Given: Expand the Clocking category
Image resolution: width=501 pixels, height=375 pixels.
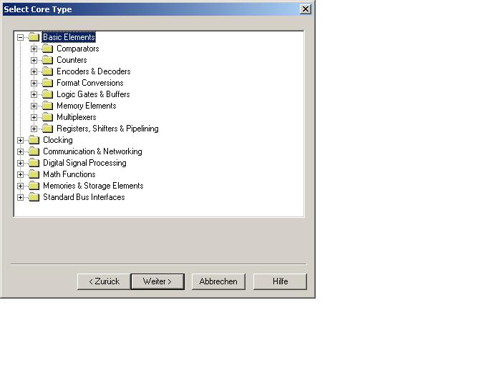Looking at the screenshot, I should [x=21, y=140].
